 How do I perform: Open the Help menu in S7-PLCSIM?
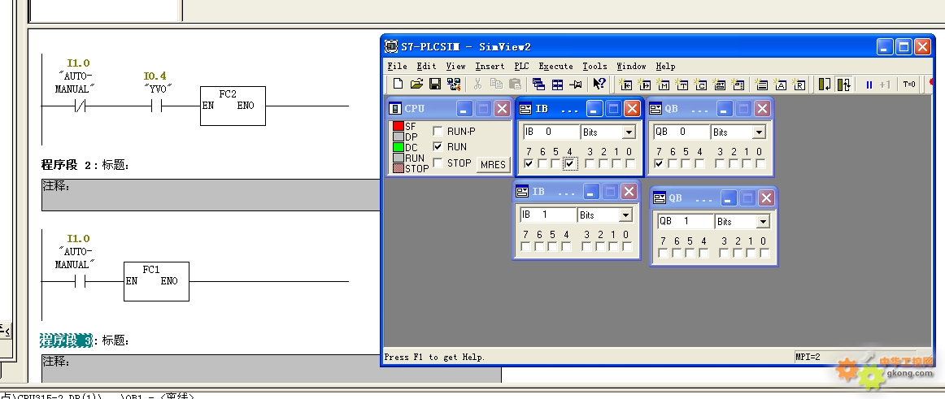point(665,66)
